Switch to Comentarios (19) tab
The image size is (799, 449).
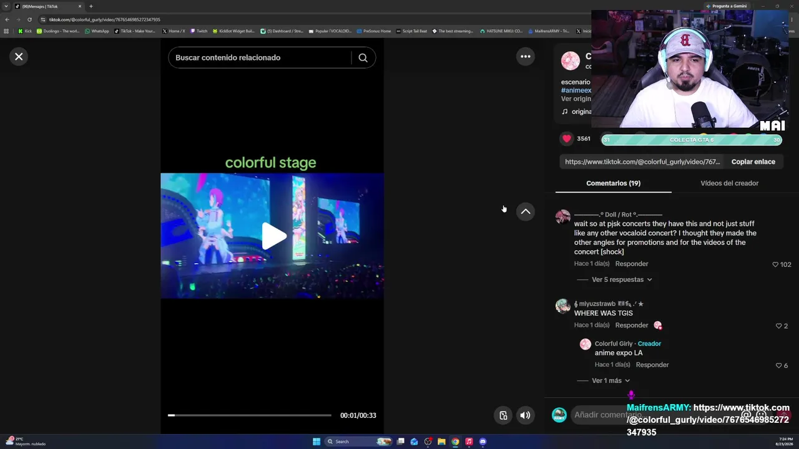[x=613, y=183]
